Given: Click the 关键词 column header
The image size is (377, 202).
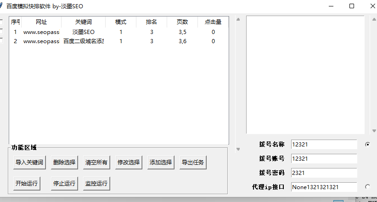Looking at the screenshot, I should tap(84, 22).
